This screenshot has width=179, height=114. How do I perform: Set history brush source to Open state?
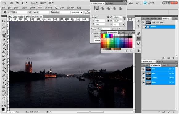tap(144, 27)
